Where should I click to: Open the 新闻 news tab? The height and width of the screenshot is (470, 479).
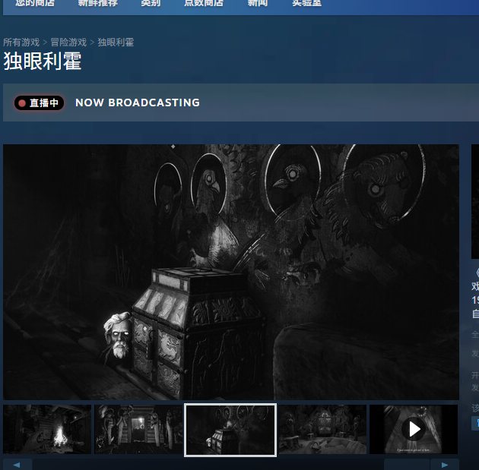tap(258, 3)
